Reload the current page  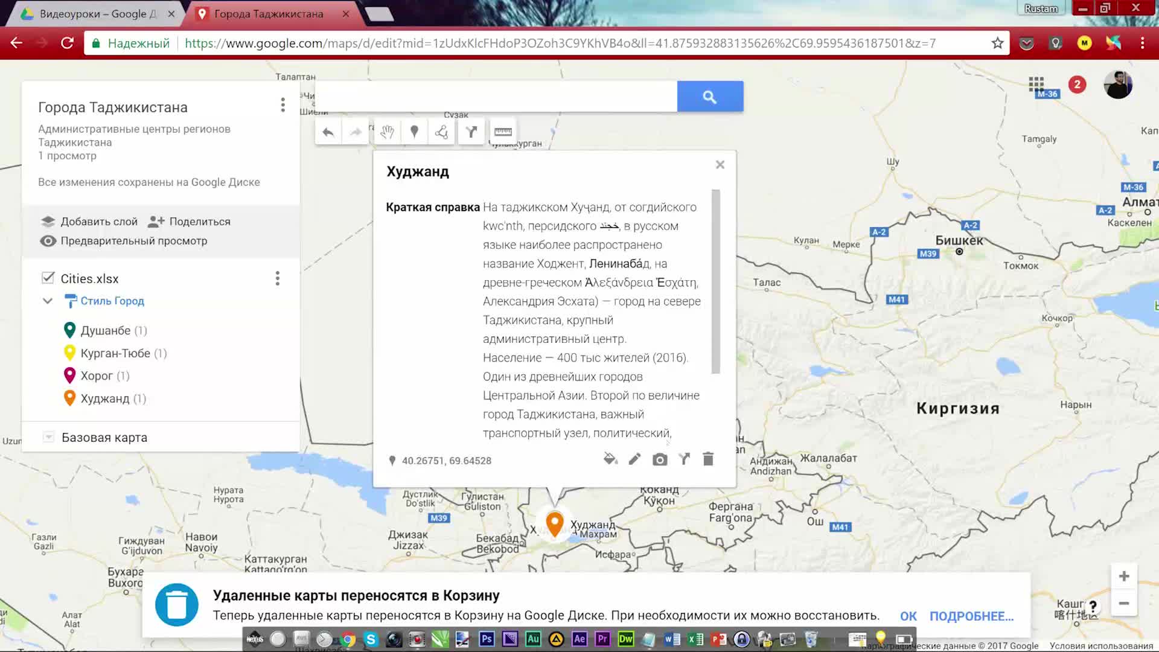tap(68, 43)
